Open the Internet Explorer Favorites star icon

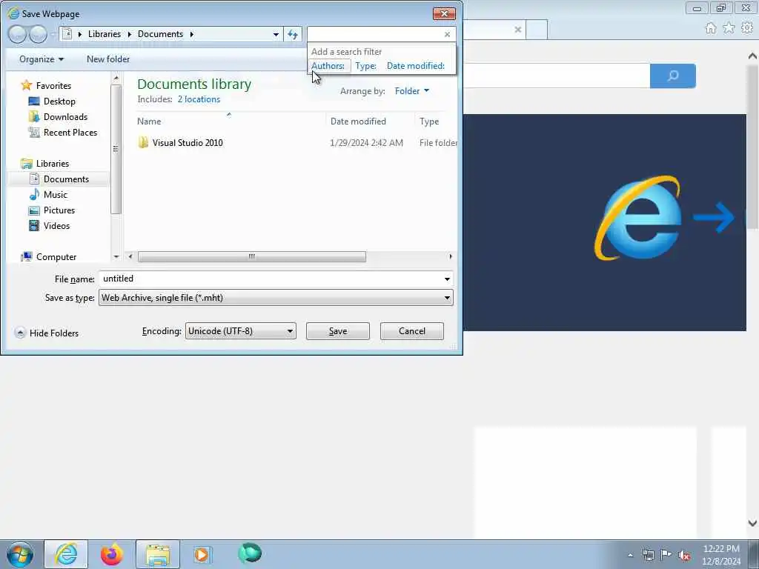[x=729, y=28]
